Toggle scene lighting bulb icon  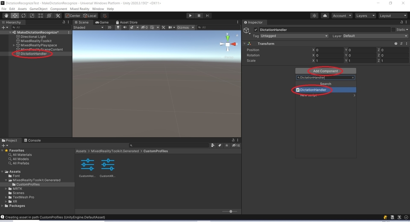coord(118,27)
